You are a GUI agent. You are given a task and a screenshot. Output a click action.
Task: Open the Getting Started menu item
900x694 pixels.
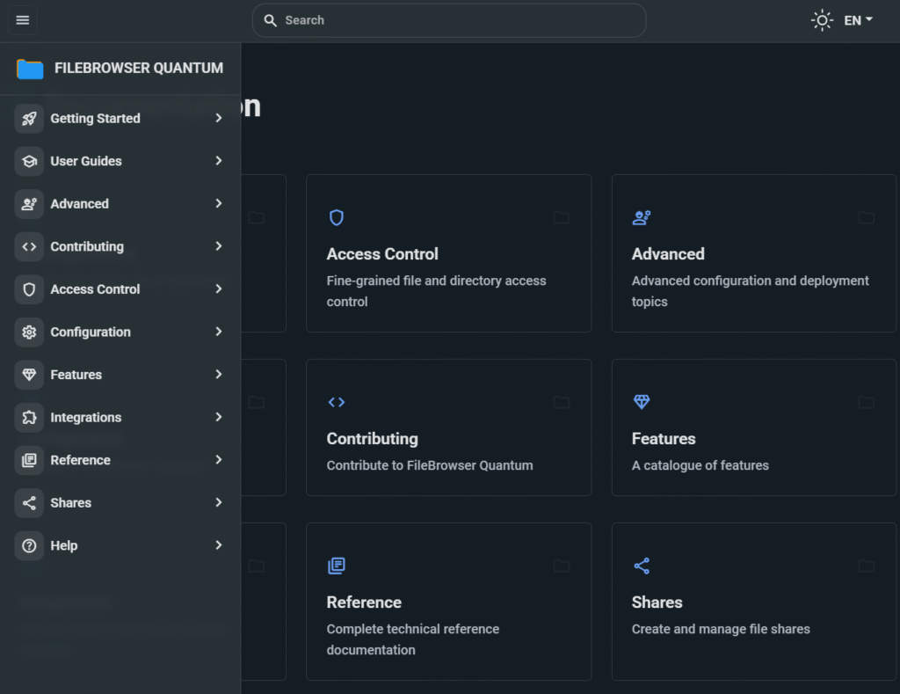pos(95,119)
